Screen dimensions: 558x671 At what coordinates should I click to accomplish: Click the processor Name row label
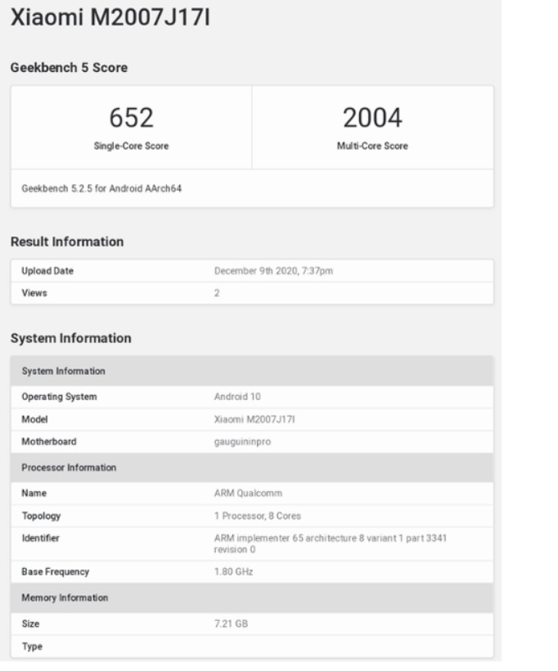[x=34, y=493]
